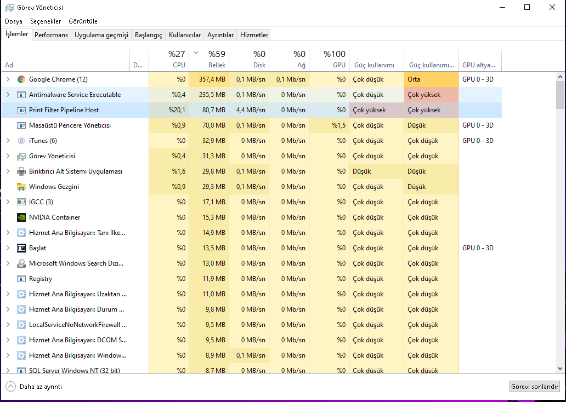Click the Görev Yöneticisi process row icon
This screenshot has height=402, width=566.
21,156
